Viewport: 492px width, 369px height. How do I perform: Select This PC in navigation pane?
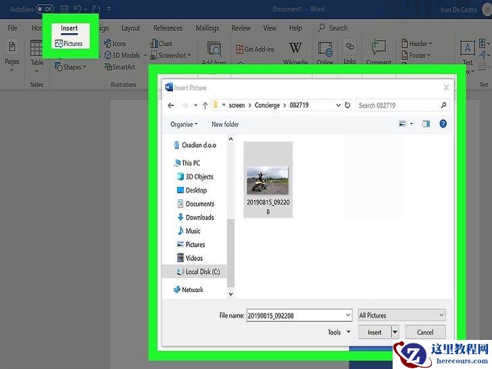point(187,163)
